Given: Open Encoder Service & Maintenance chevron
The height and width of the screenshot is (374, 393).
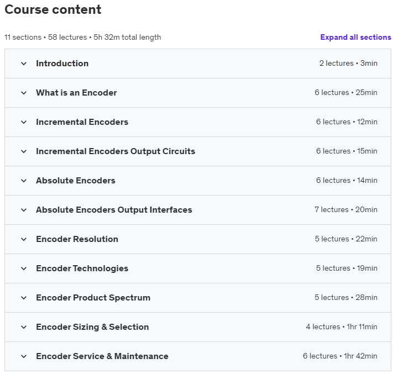Looking at the screenshot, I should click(24, 356).
